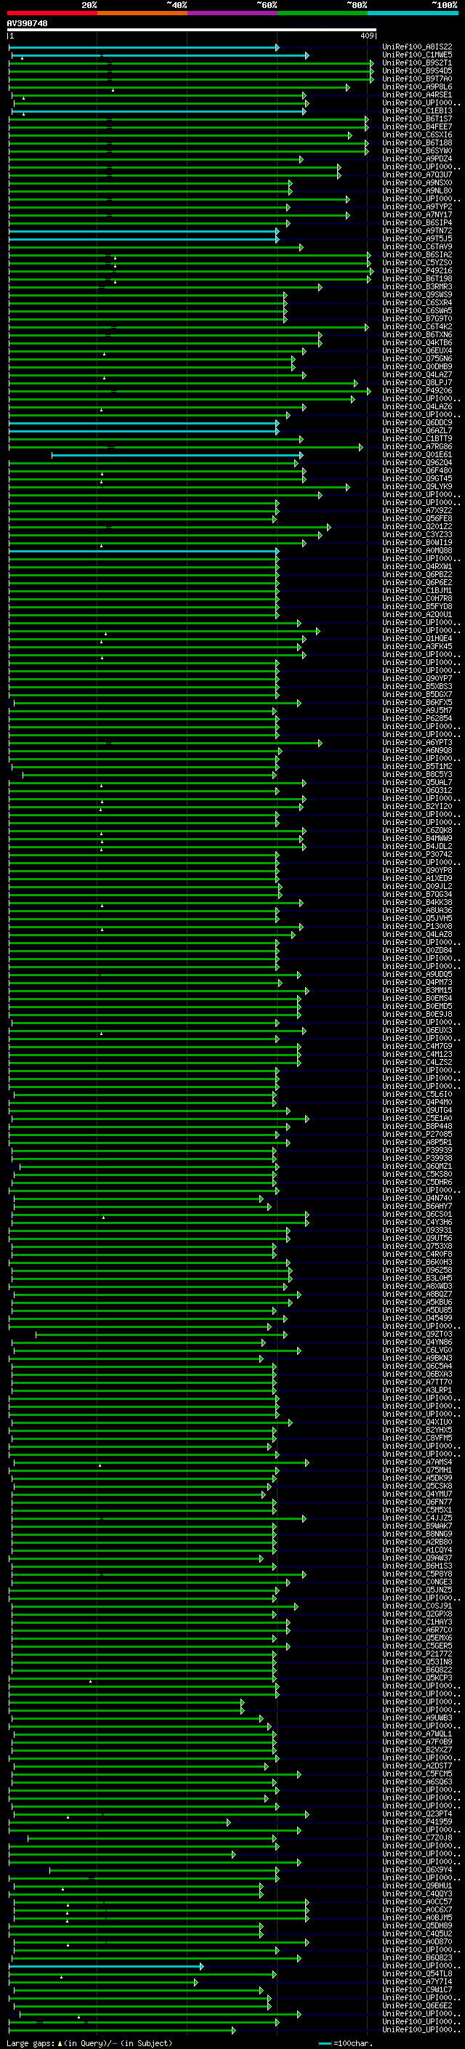Click the =100char. scale legend
465x2049 pixels.
(344, 2043)
